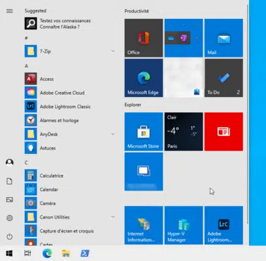Image resolution: width=266 pixels, height=261 pixels.
Task: Open File Explorer from the taskbar
Action: [x=66, y=253]
